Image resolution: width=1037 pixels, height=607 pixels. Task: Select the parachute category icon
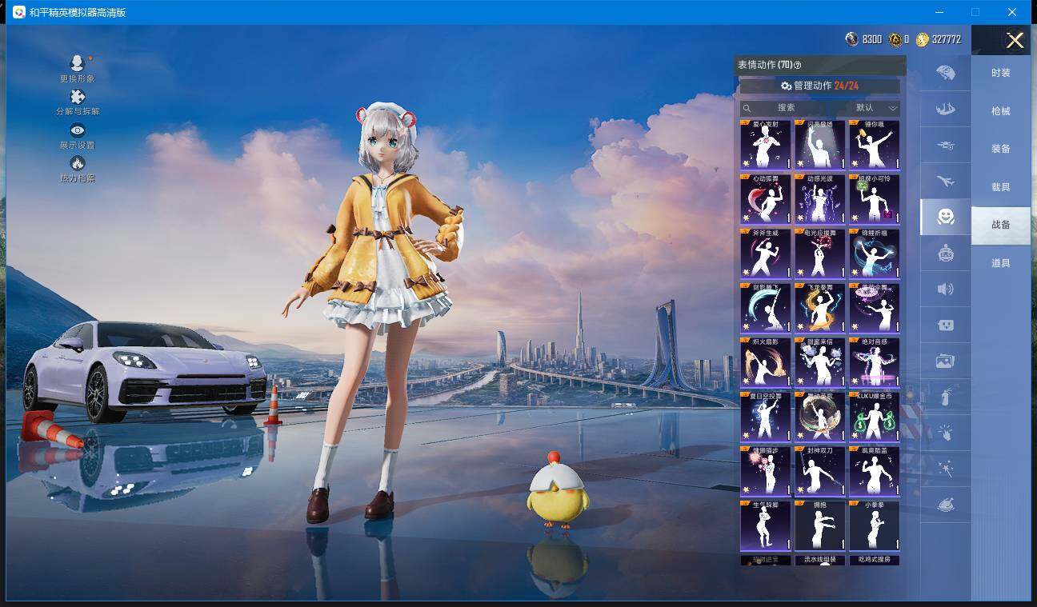pyautogui.click(x=946, y=73)
